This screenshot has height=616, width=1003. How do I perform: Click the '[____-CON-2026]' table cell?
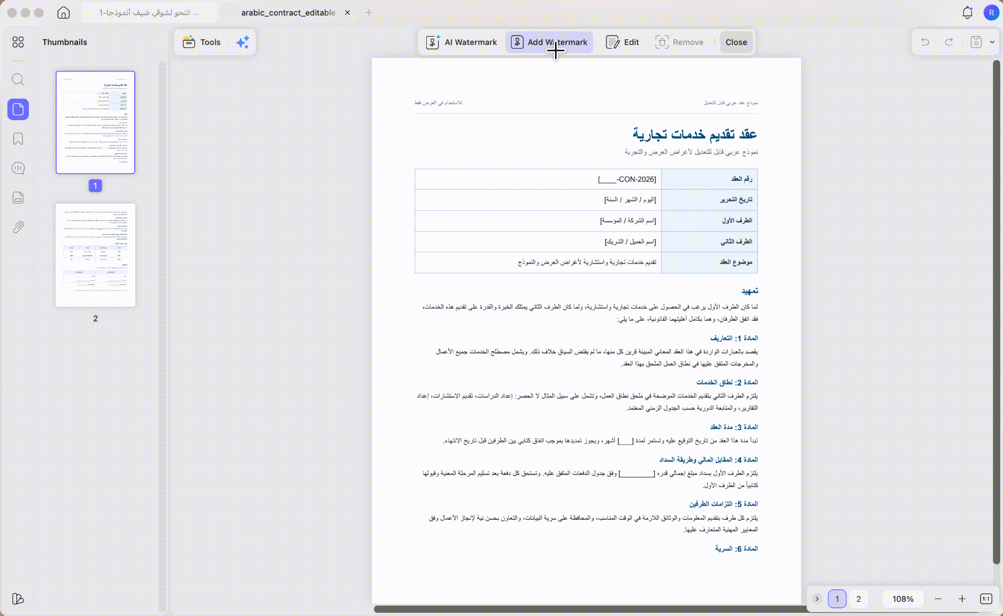tap(538, 179)
